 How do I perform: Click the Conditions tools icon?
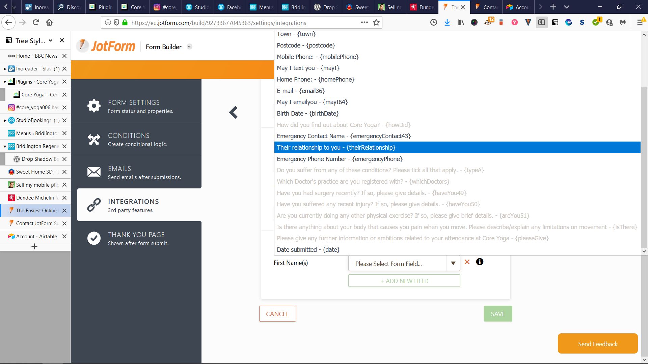point(94,139)
